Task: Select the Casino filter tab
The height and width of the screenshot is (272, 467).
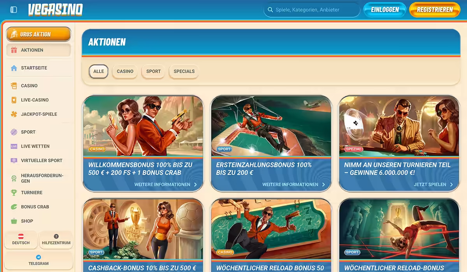Action: coord(125,71)
